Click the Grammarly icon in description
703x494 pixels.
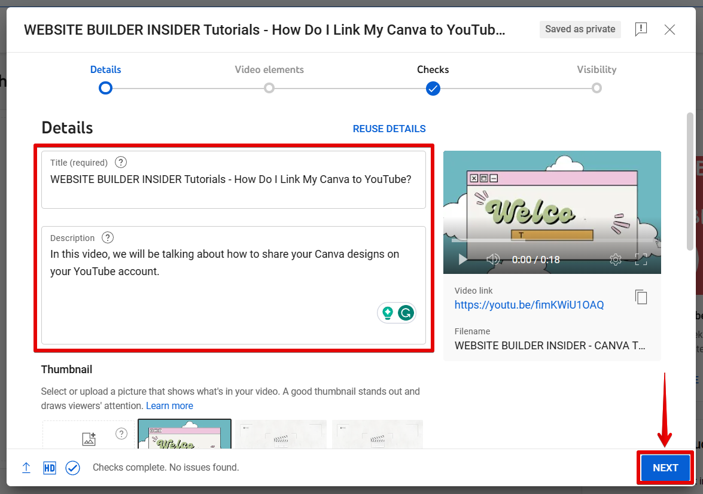click(406, 312)
